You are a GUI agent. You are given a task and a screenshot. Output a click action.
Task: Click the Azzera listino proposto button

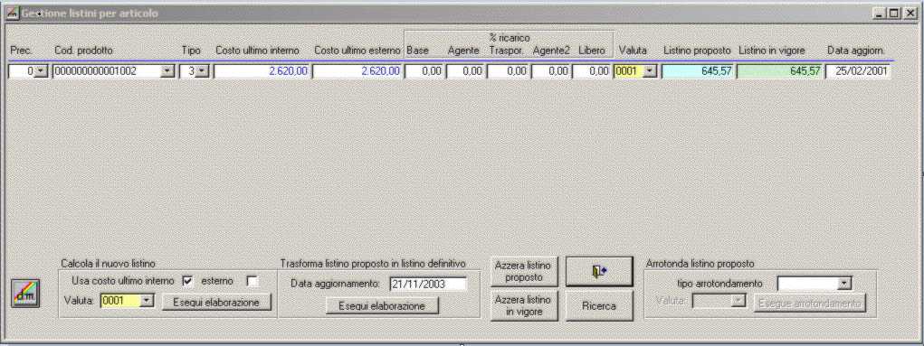(524, 271)
